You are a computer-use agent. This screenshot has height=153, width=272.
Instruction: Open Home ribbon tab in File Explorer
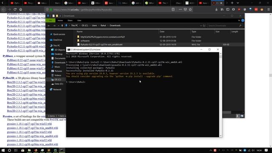pos(60,20)
